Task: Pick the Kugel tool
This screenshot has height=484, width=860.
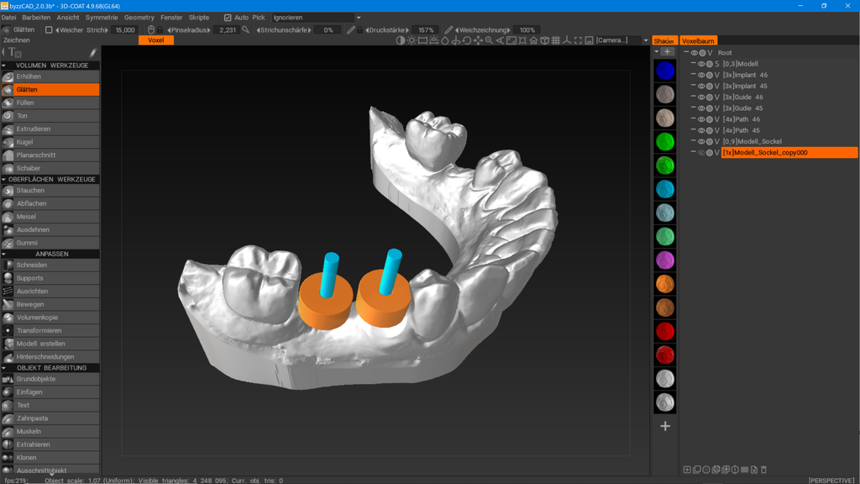Action: click(50, 142)
